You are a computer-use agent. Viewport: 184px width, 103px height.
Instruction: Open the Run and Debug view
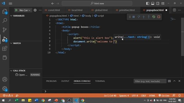point(5,39)
